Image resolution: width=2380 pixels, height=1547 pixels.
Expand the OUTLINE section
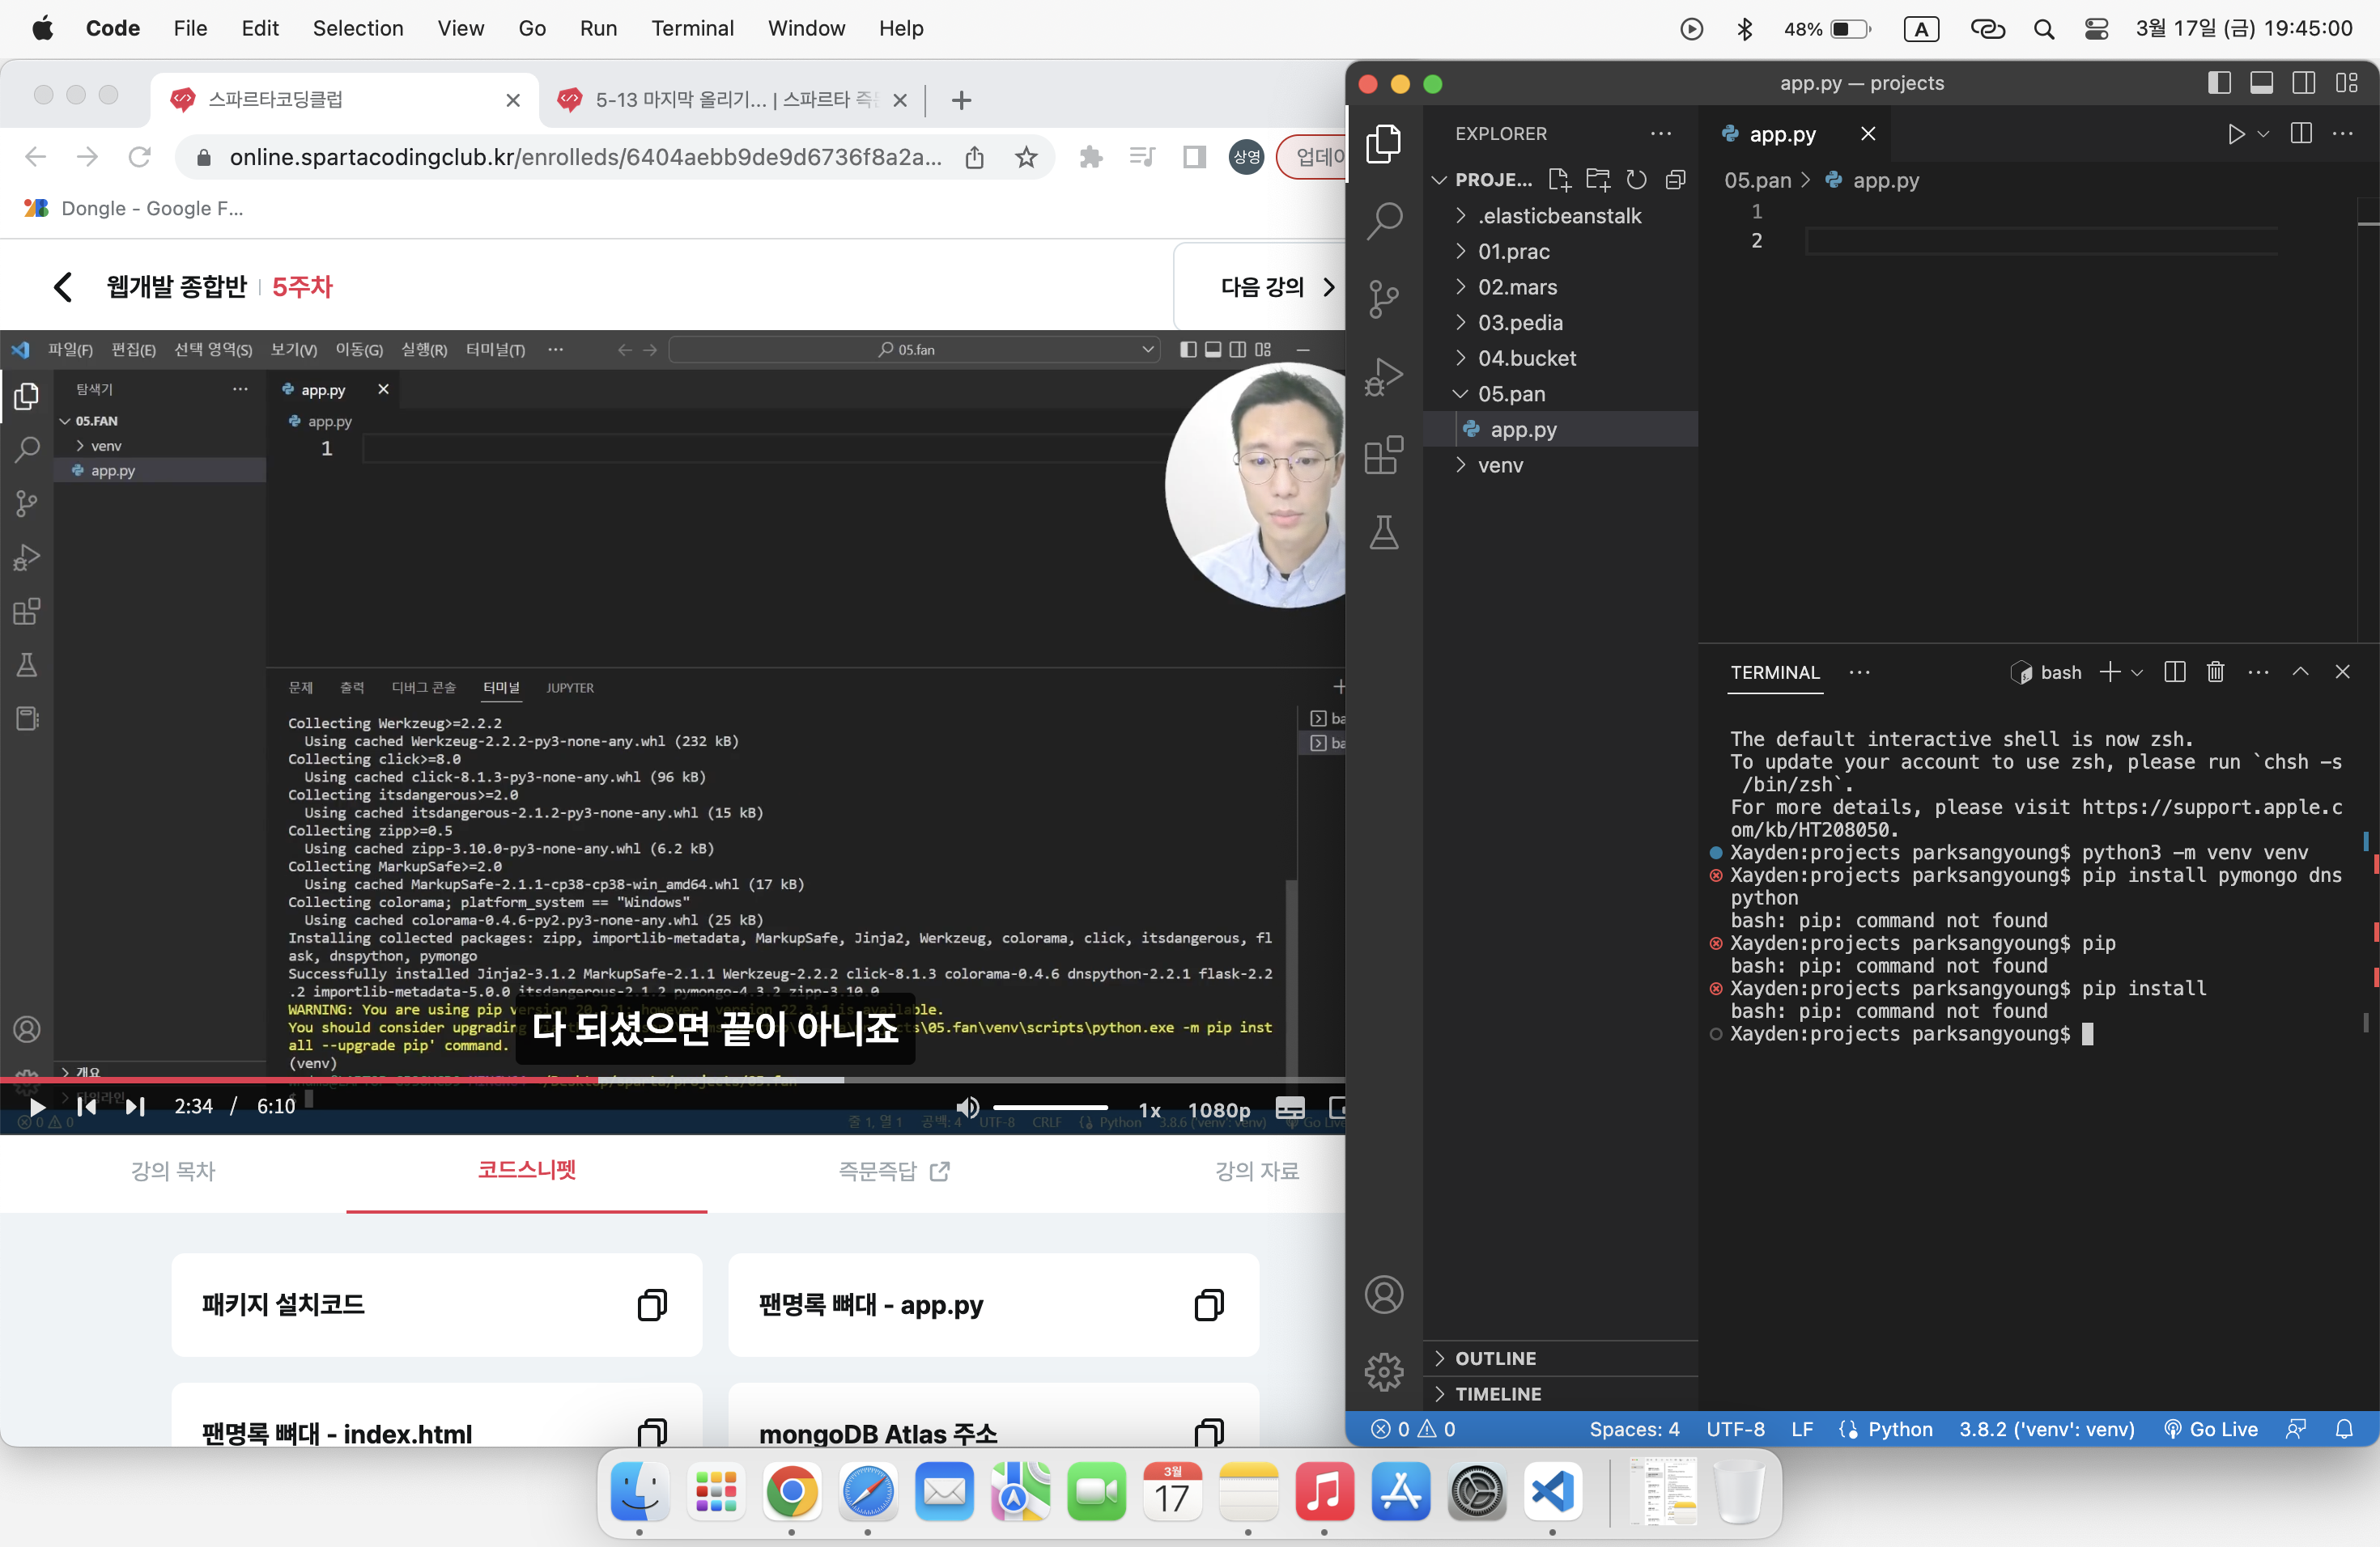click(1561, 1359)
